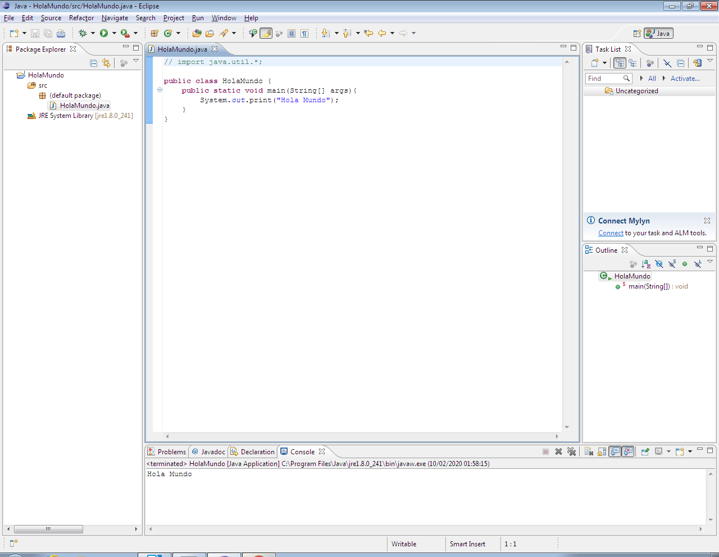Open the Run button dropdown arrow
Image resolution: width=719 pixels, height=557 pixels.
tap(114, 33)
